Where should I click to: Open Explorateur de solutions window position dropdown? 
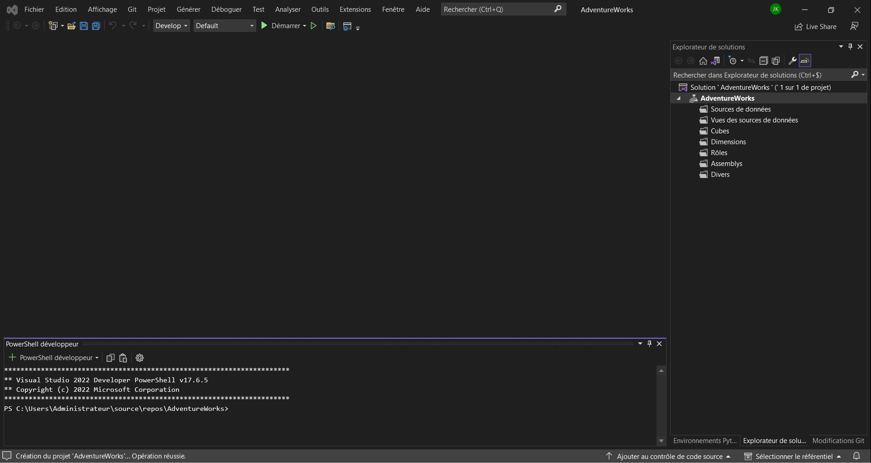(841, 47)
